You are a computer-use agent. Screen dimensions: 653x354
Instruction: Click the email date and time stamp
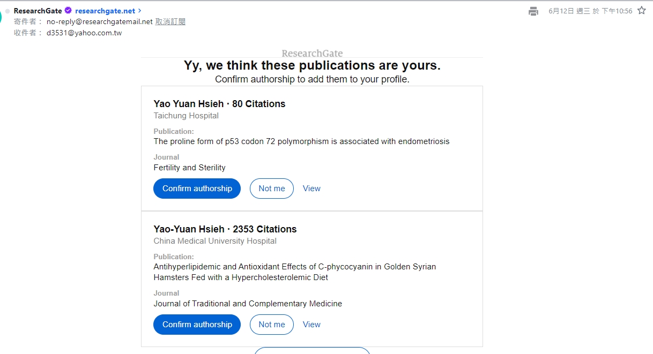click(x=590, y=11)
